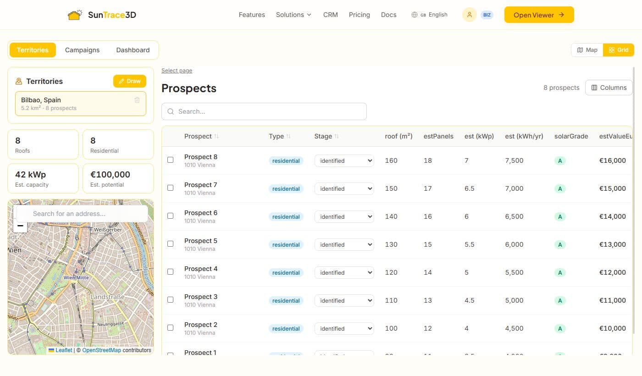Viewport: 642px width, 376px height.
Task: Open the Columns chooser button
Action: click(609, 88)
